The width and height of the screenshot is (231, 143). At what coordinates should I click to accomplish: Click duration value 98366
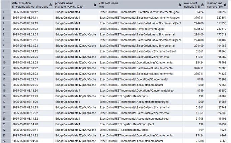click(x=217, y=51)
